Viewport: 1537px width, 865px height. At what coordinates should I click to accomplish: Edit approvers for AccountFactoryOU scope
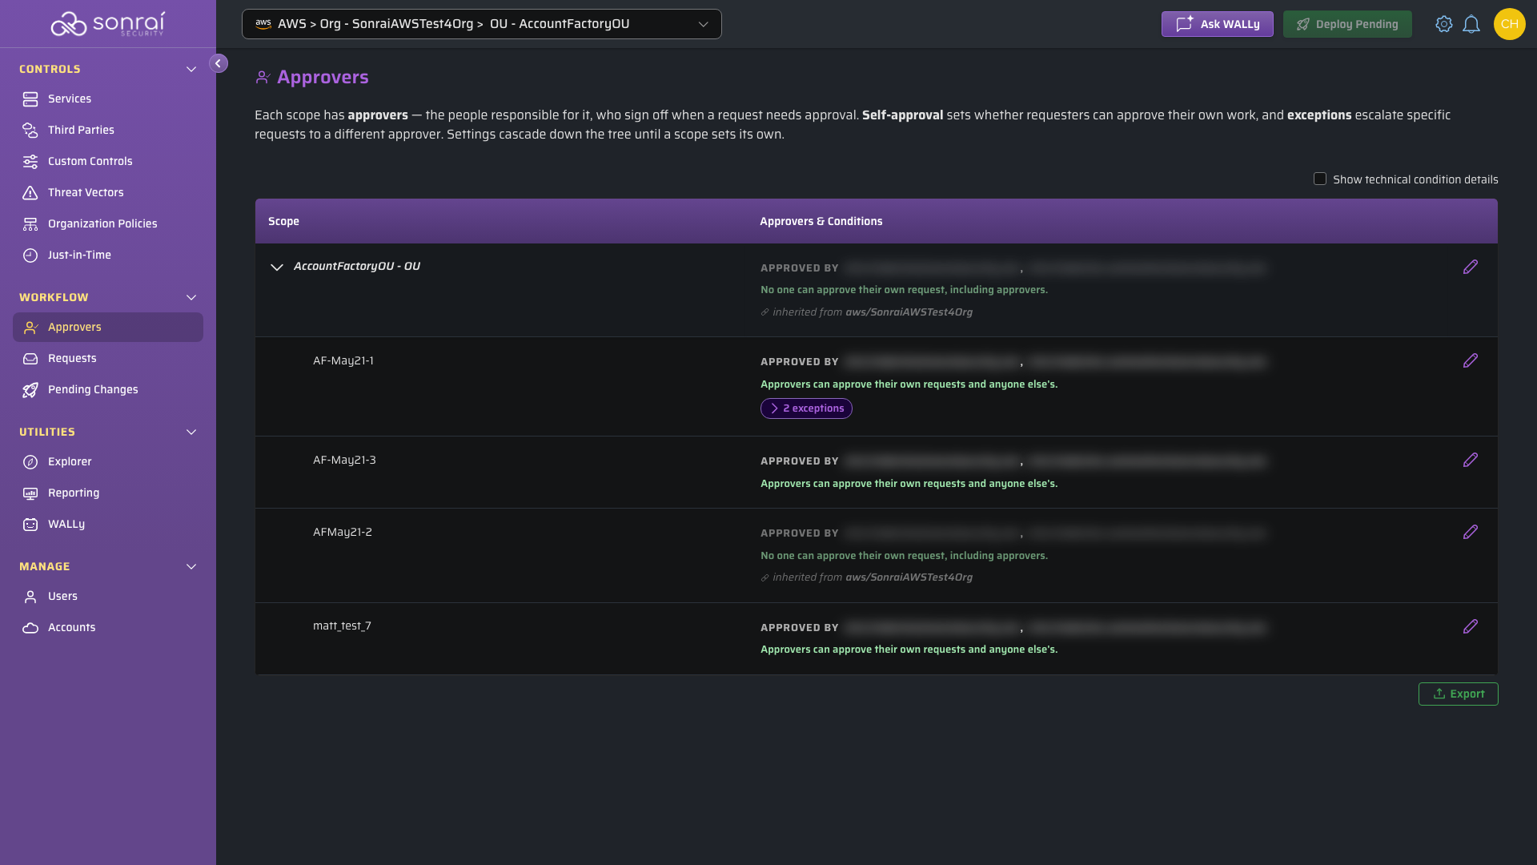click(x=1471, y=267)
